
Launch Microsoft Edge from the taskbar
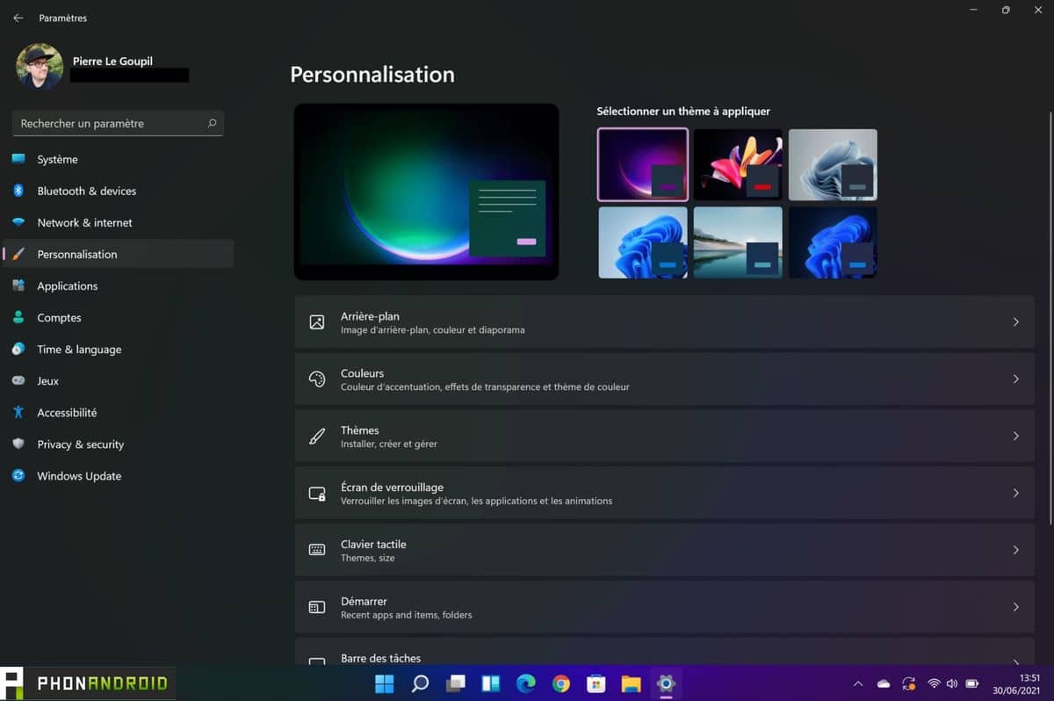(x=526, y=683)
